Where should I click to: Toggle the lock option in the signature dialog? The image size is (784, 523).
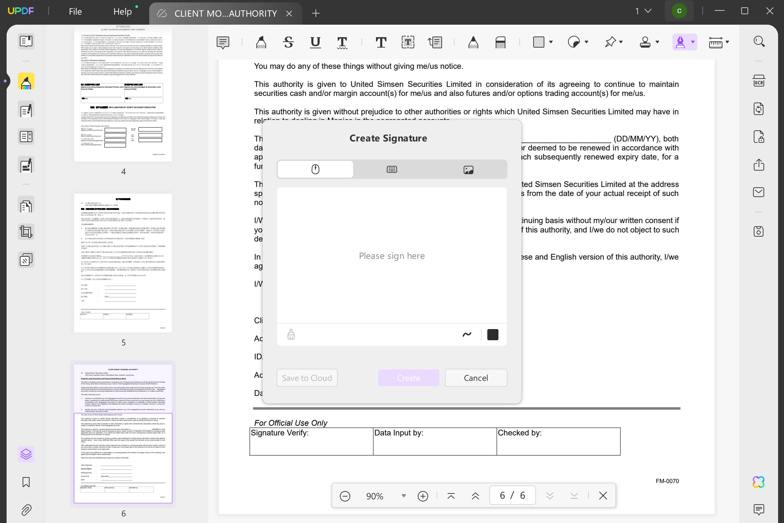click(290, 334)
